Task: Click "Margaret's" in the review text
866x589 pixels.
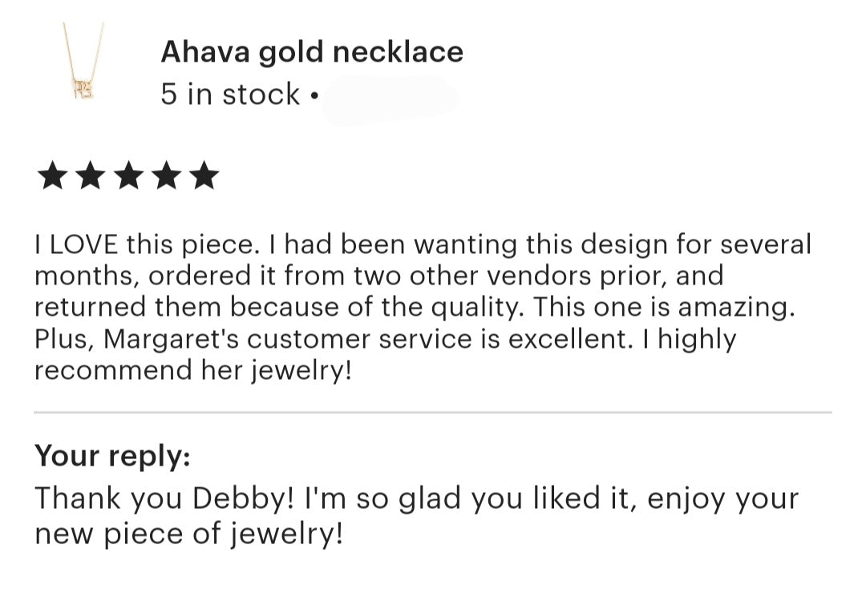Action: point(171,339)
